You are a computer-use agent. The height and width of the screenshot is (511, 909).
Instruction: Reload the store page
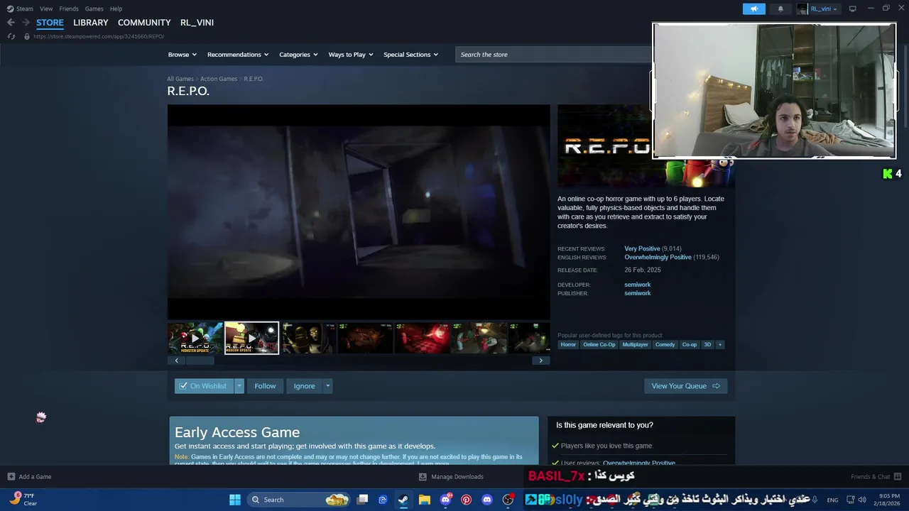(x=11, y=36)
